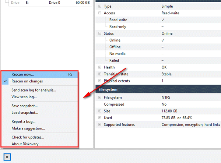Screen dimensions: 221x163
Task: Select Rescan now from the menu
Action: click(x=22, y=74)
